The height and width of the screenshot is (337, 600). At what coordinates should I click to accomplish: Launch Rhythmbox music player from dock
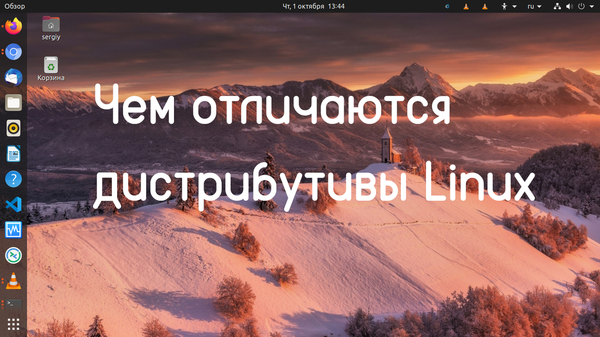click(13, 128)
